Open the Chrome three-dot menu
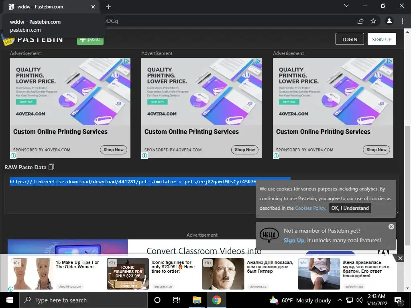 (402, 21)
